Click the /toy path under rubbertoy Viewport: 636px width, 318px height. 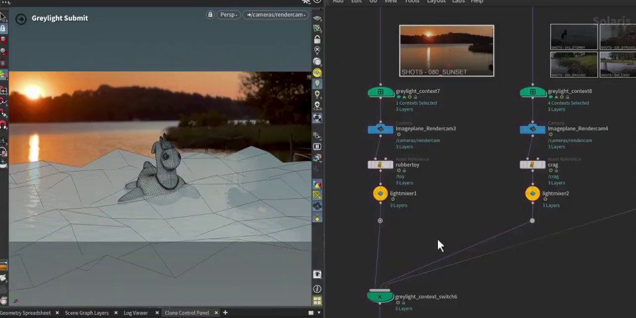(x=400, y=176)
